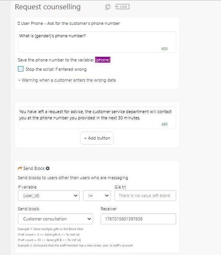Screen dimensions: 221x255
Task: Click the highlighted {phone} variable tag
Action: point(103,60)
